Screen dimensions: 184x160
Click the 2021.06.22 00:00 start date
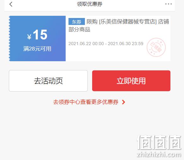[86, 44]
